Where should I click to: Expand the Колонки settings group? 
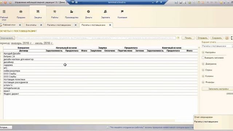point(203,76)
